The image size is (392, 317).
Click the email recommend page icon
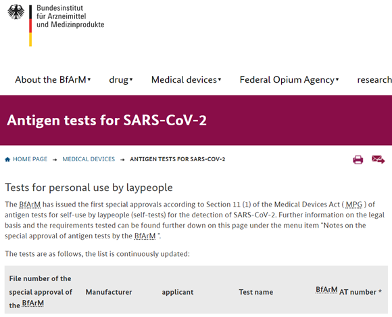pyautogui.click(x=378, y=159)
